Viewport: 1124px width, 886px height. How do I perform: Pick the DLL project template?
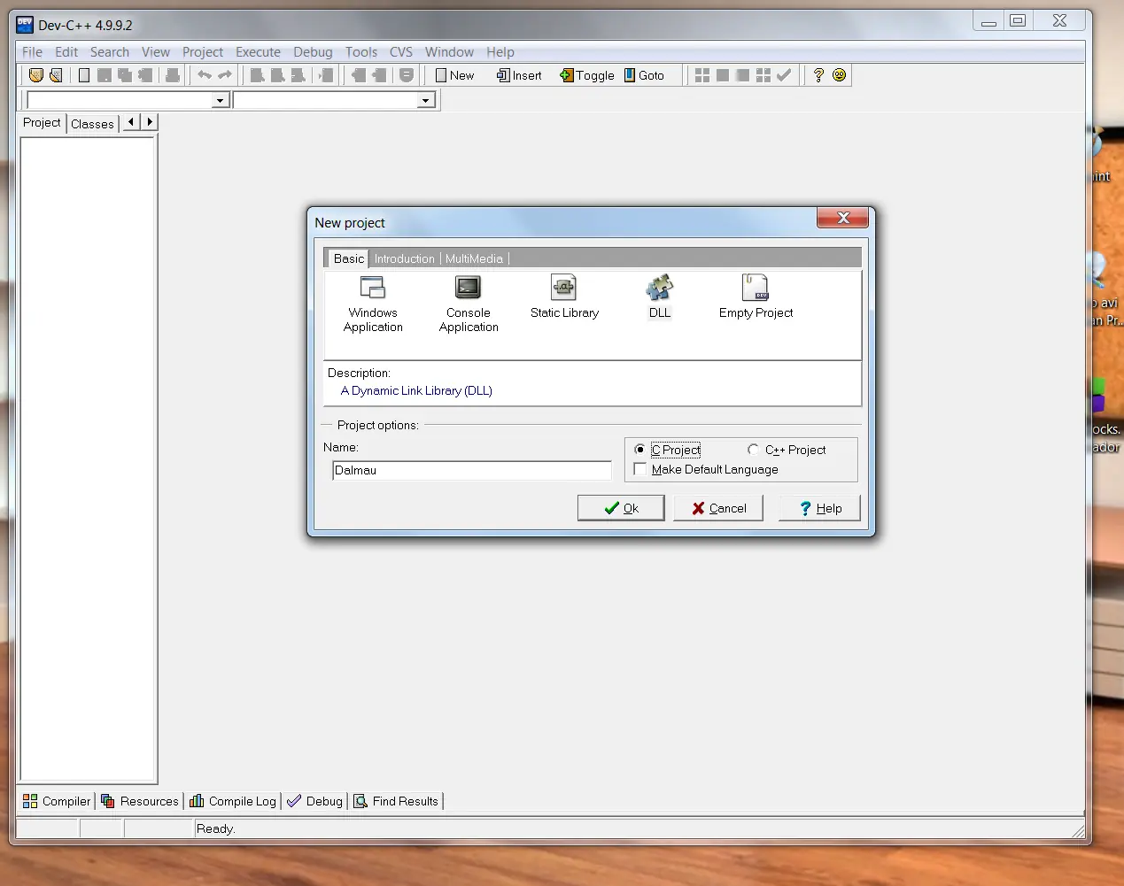click(660, 297)
